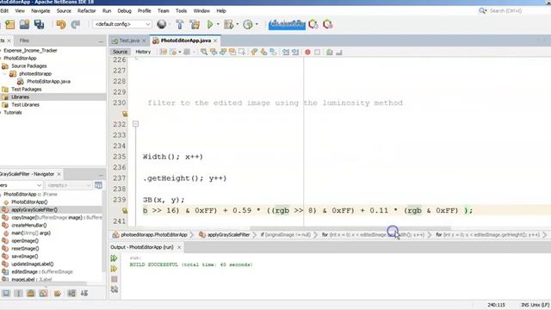Click the editor Find Selection icon
This screenshot has height=310, width=551.
(204, 52)
